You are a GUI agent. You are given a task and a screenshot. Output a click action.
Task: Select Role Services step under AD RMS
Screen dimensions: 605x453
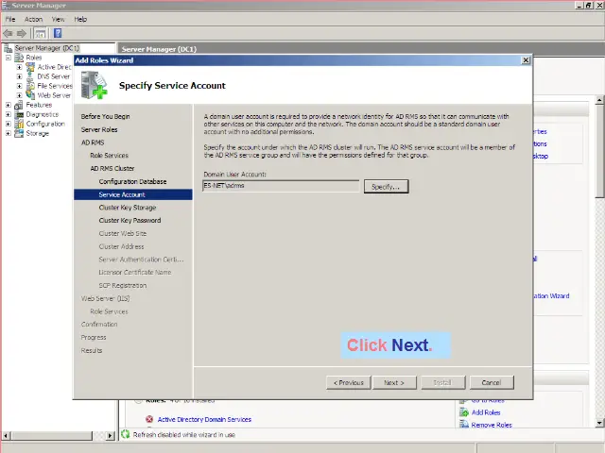[x=110, y=156]
